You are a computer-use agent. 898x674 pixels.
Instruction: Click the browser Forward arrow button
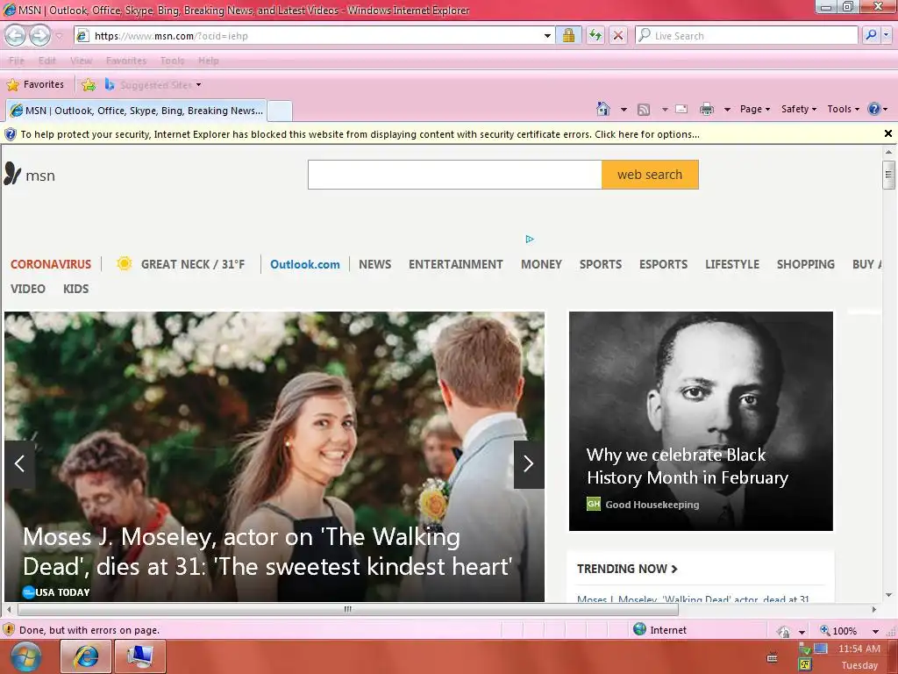39,35
